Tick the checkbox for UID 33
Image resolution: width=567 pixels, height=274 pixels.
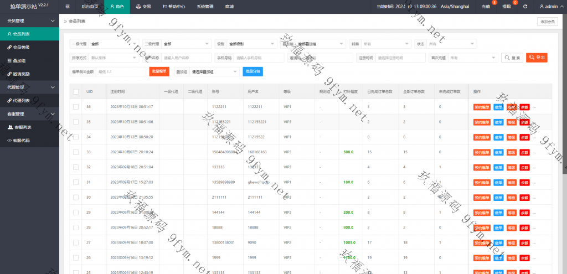click(75, 152)
